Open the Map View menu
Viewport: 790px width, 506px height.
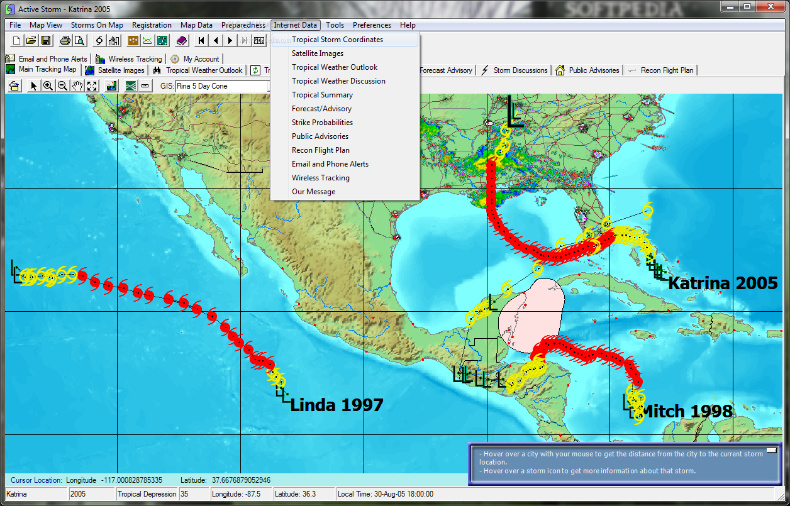click(46, 25)
